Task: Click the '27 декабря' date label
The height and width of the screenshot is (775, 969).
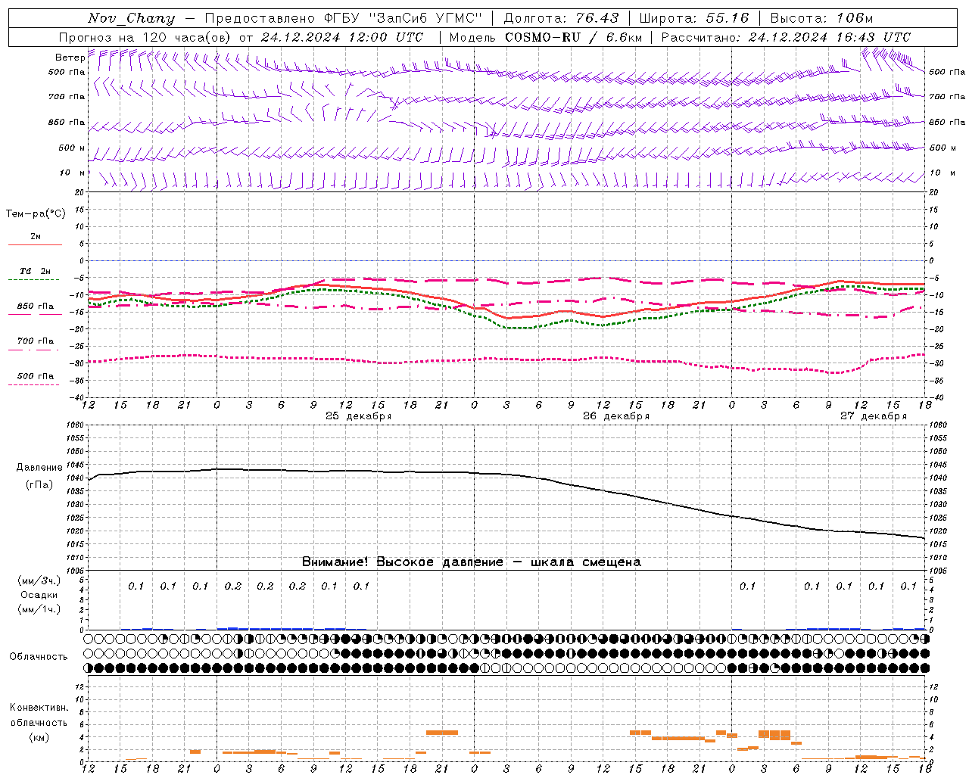Action: click(873, 416)
